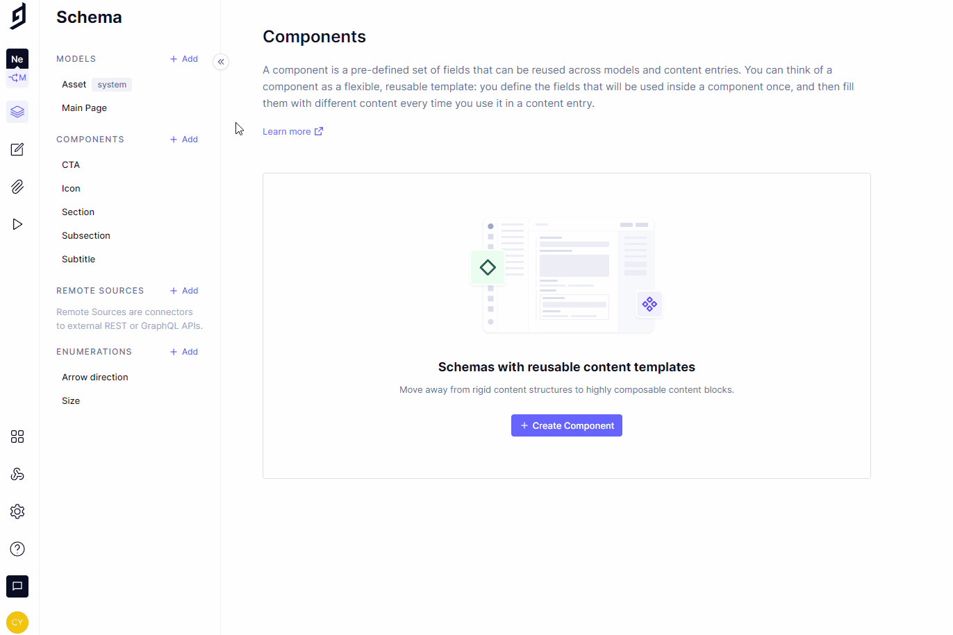Select the CTA component

[x=71, y=165]
